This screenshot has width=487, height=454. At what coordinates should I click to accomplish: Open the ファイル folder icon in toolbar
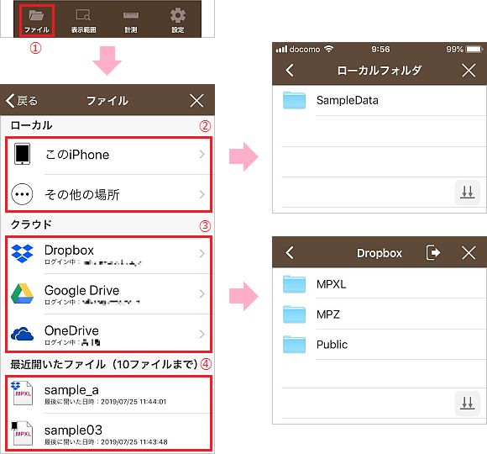(x=37, y=20)
